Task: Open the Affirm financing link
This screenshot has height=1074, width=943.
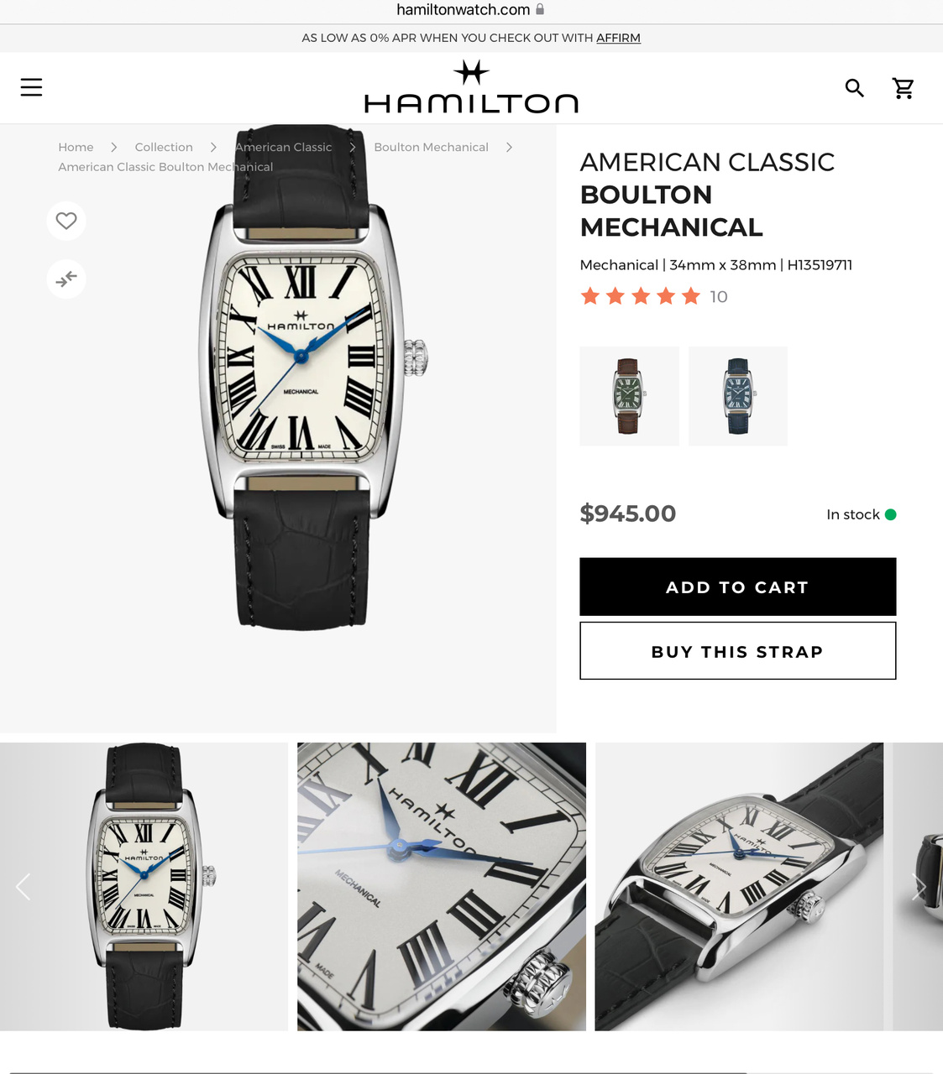Action: coord(618,38)
